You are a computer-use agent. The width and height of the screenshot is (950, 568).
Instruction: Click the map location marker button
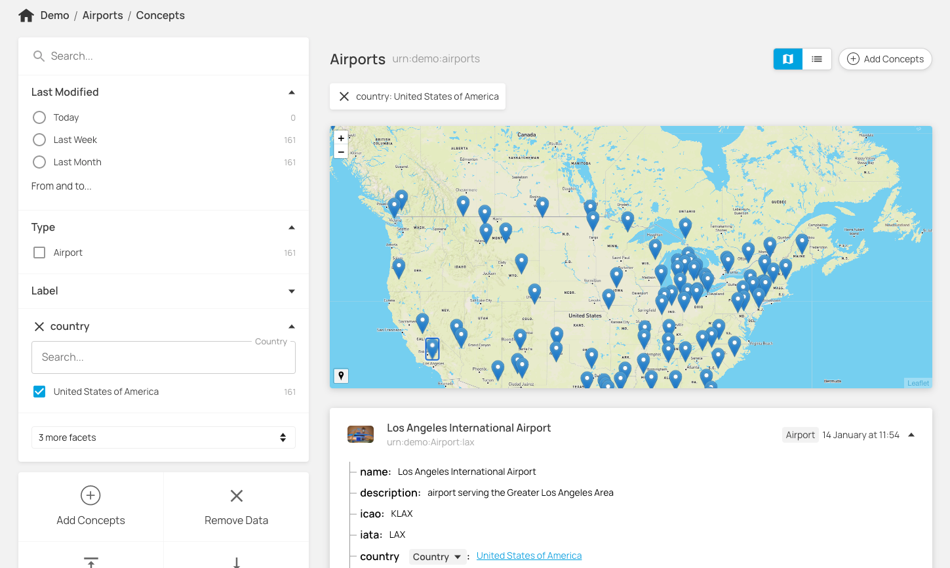click(341, 376)
